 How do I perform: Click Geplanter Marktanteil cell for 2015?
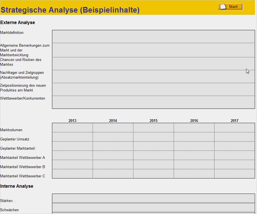point(154,146)
